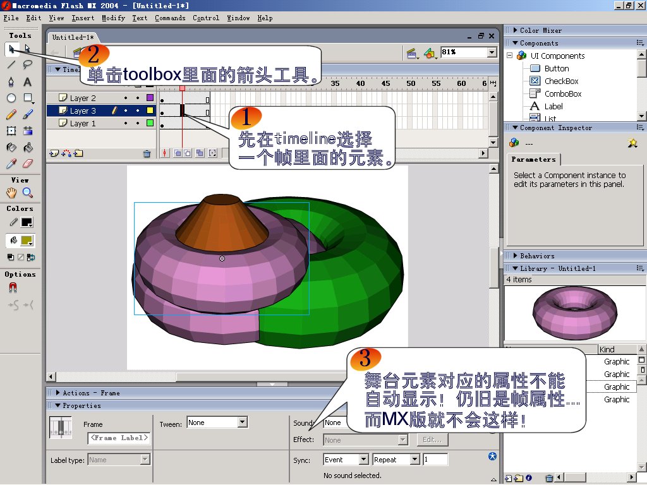This screenshot has height=485, width=647.
Task: Select the Paint Bucket tool
Action: pos(28,148)
